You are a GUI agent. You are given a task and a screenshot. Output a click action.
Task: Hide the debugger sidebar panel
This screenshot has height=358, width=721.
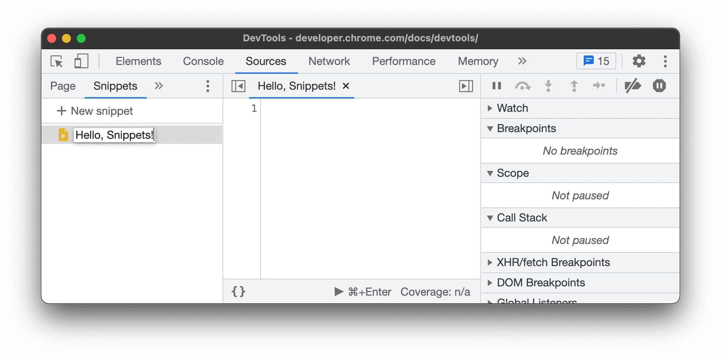pyautogui.click(x=466, y=86)
